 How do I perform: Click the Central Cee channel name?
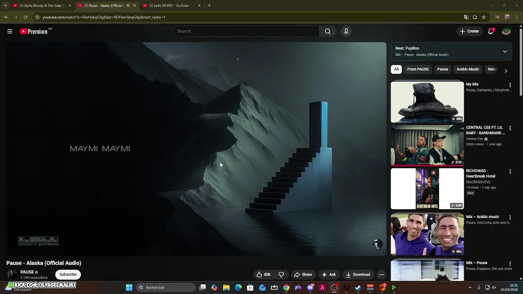474,139
